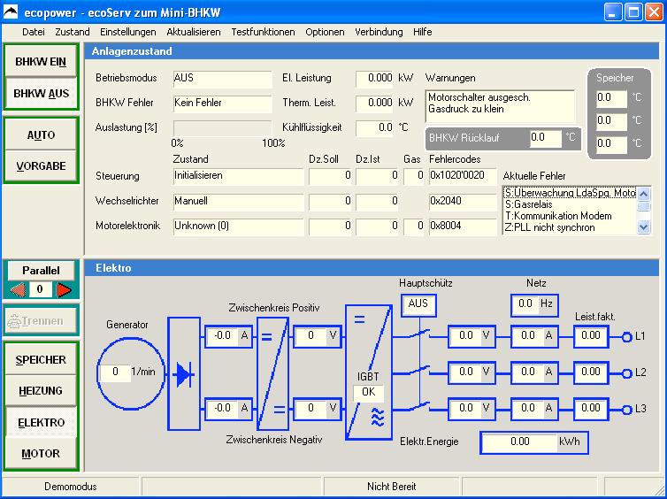Click the Betriebsmodus field showing AUS
Viewport: 667px width, 499px height.
coord(222,79)
